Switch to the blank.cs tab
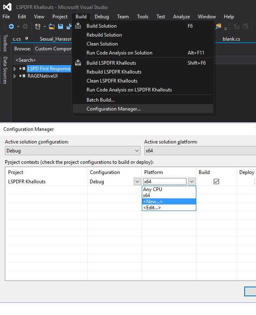Image resolution: width=256 pixels, height=315 pixels. (231, 39)
